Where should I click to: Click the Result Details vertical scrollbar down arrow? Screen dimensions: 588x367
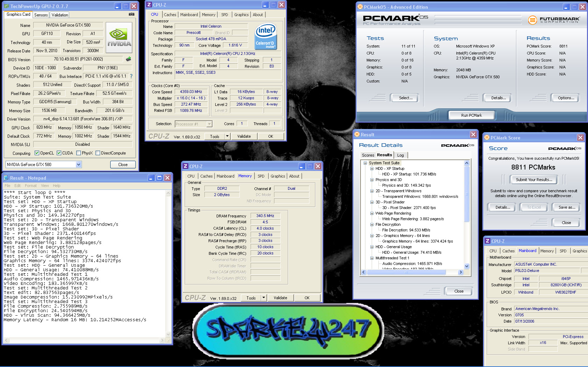click(467, 266)
